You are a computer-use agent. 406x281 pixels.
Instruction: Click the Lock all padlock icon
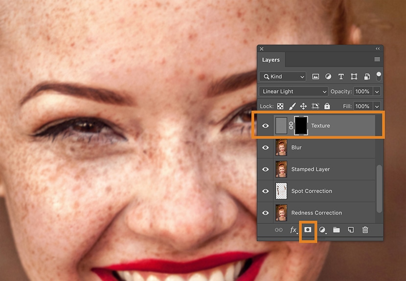[327, 106]
